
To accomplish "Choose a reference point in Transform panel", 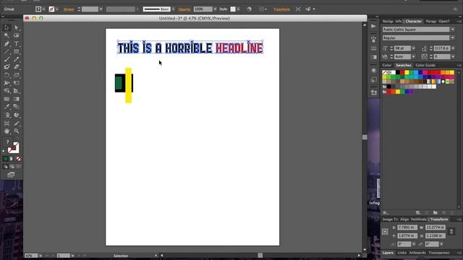I will pos(385,232).
